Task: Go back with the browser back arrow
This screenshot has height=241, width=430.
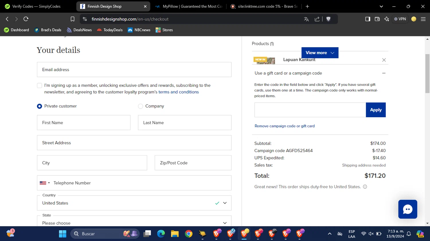Action: pyautogui.click(x=7, y=19)
